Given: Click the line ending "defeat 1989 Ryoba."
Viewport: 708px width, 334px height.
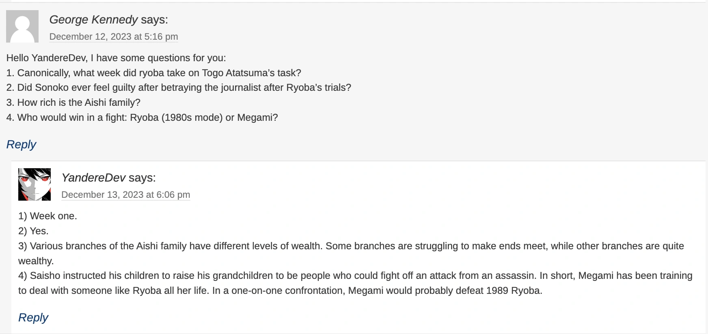Looking at the screenshot, I should 280,291.
